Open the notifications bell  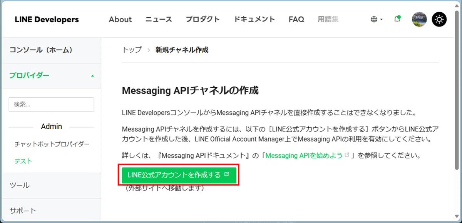(397, 19)
